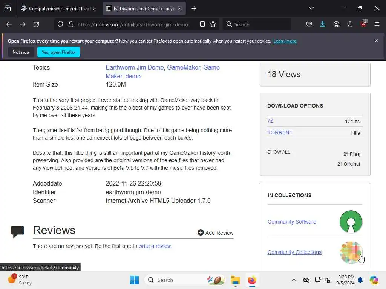Open the Earthworm Jim Demo topic link
Image resolution: width=386 pixels, height=289 pixels.
pyautogui.click(x=135, y=67)
